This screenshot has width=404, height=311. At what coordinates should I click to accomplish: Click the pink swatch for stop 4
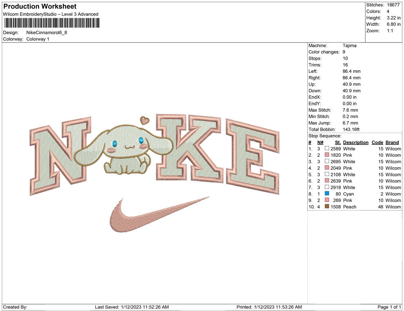(327, 168)
